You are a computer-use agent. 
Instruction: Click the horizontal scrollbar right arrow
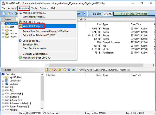click(x=153, y=65)
